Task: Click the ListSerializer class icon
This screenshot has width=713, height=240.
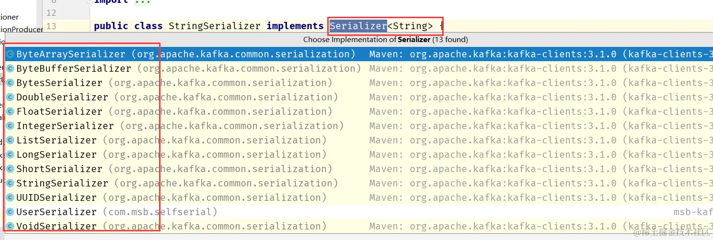Action: [x=10, y=140]
